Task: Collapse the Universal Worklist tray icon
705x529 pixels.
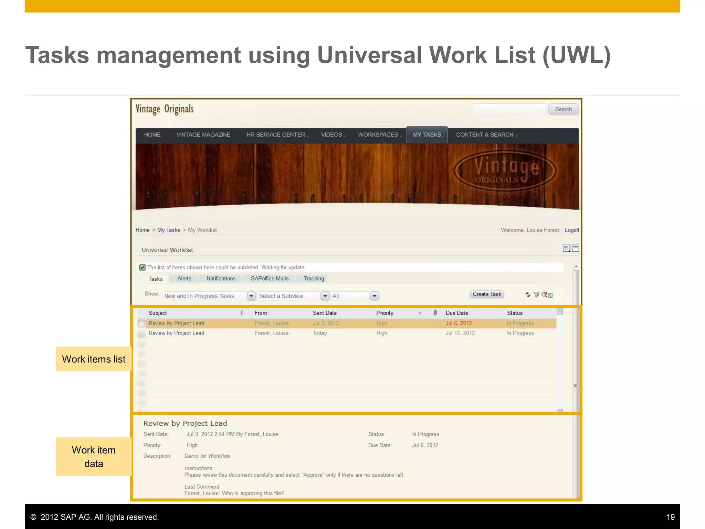Action: pyautogui.click(x=575, y=248)
